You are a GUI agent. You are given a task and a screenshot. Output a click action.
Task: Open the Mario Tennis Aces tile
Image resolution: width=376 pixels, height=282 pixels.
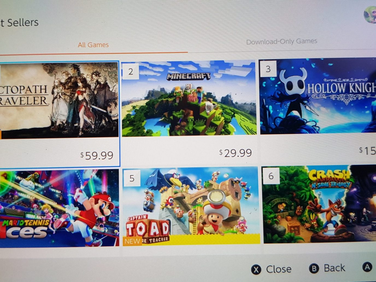pos(59,208)
